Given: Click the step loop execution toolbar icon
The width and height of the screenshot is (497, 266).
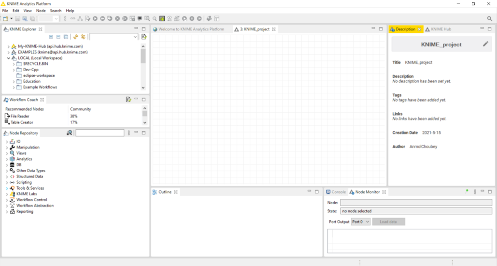Looking at the screenshot, I should [x=185, y=19].
